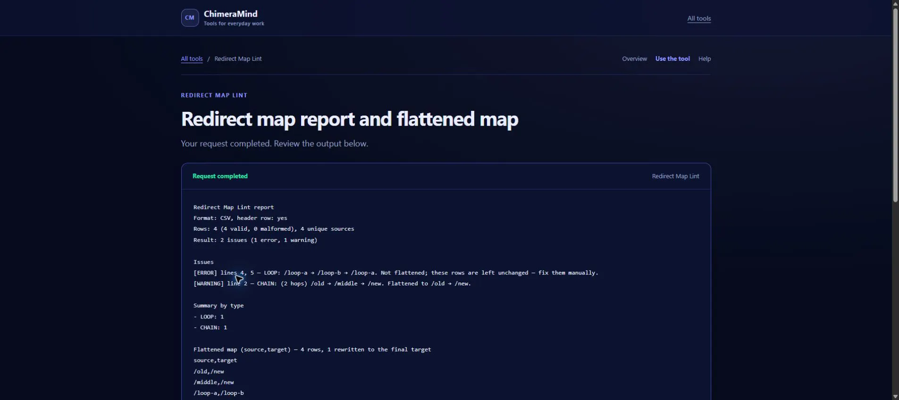This screenshot has width=899, height=400.
Task: Select the '/middle,/new' output row
Action: point(214,382)
